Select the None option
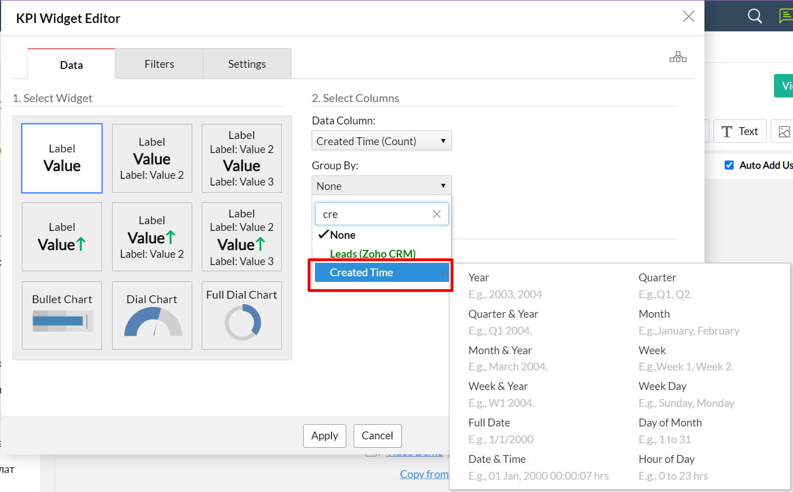This screenshot has width=793, height=492. [x=342, y=235]
